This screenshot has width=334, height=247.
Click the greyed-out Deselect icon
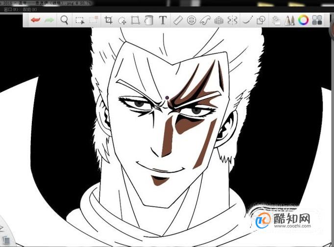pos(94,20)
